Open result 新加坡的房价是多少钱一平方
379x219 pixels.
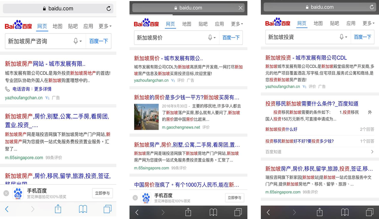pyautogui.click(x=187, y=98)
